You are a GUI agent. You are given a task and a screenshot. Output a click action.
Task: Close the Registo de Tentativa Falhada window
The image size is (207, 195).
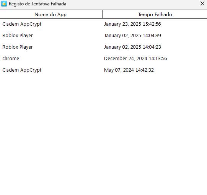(x=202, y=3)
